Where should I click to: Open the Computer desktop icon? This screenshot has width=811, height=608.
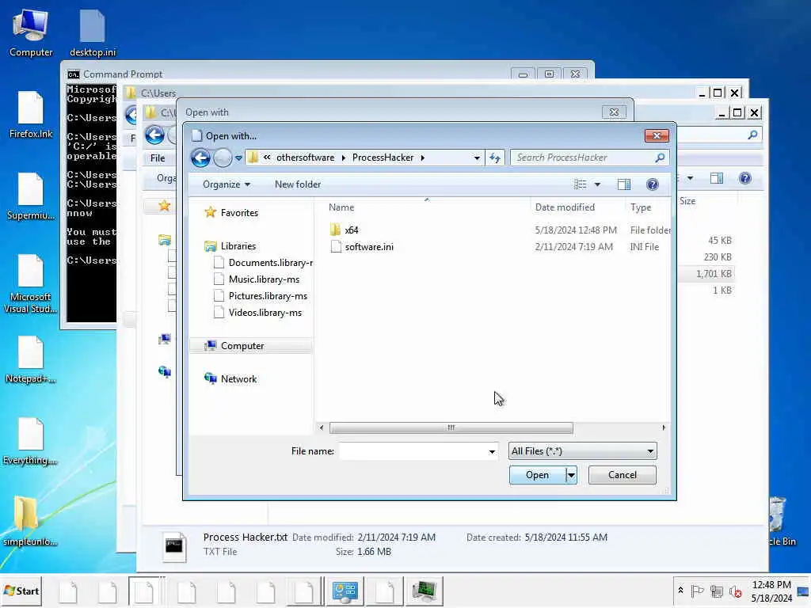tap(31, 33)
